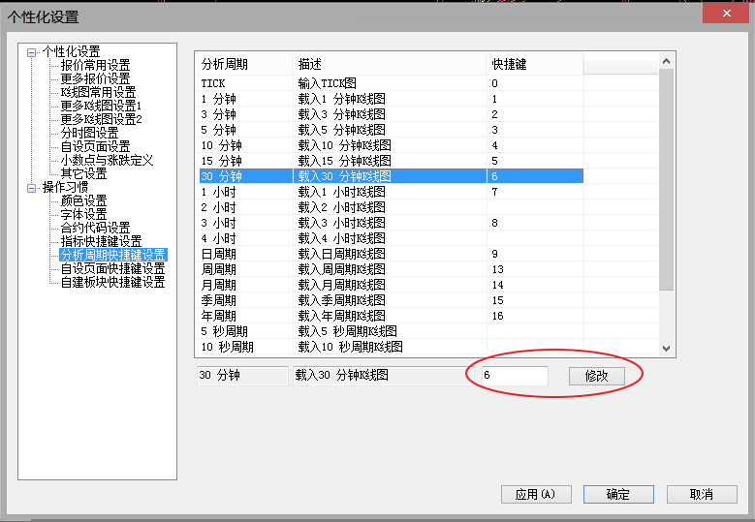The height and width of the screenshot is (522, 755).
Task: Collapse the 操作习惯 tree node
Action: pyautogui.click(x=31, y=188)
